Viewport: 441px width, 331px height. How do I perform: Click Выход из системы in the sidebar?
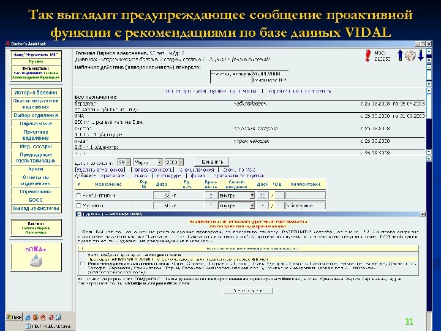pos(36,208)
